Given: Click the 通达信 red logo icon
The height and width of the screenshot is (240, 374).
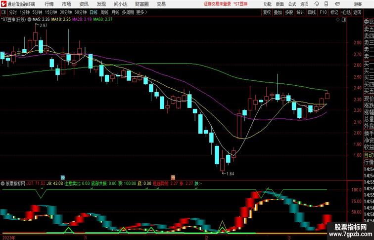Looking at the screenshot, I should (3, 4).
